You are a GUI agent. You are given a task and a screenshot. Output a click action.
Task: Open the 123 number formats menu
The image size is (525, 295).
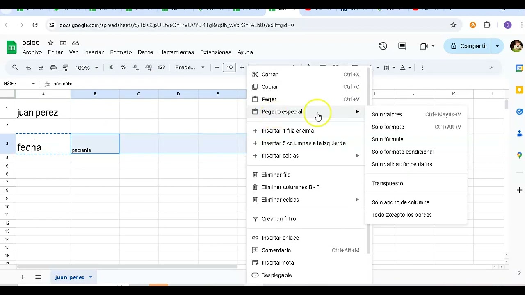(x=161, y=67)
